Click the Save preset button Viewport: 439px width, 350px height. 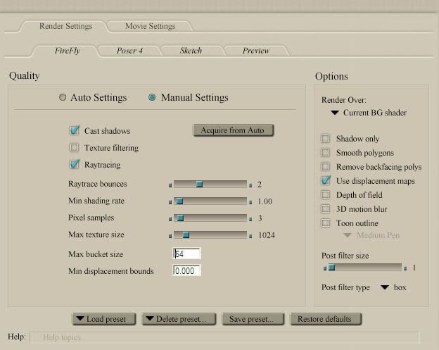click(x=251, y=319)
